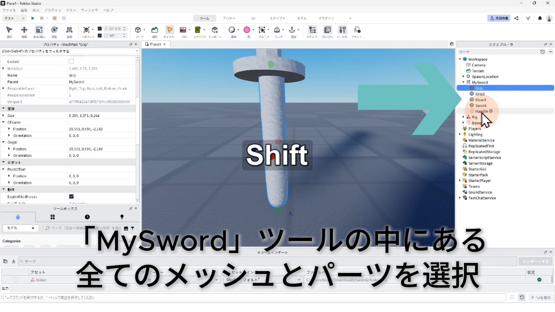
Task: Select the Scale tool
Action: pos(39,30)
